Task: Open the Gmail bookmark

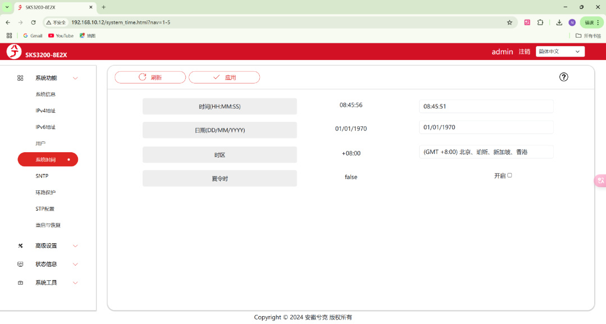Action: click(33, 35)
